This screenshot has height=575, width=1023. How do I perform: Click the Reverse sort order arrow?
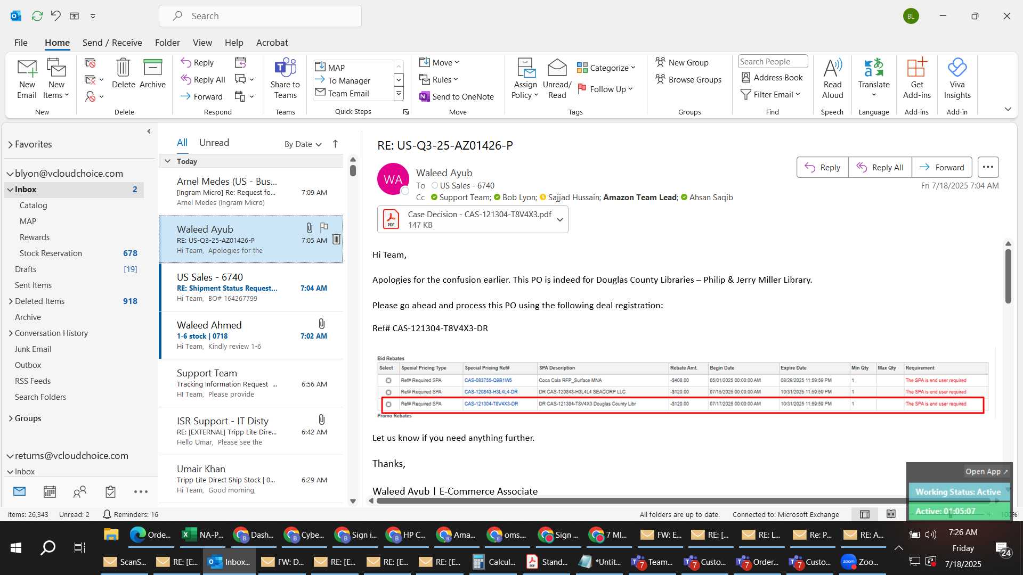point(335,144)
